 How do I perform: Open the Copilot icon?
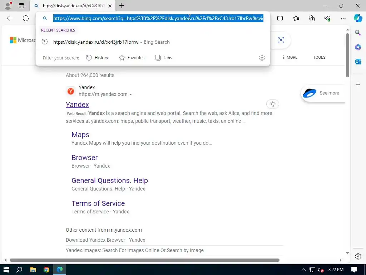point(358,18)
